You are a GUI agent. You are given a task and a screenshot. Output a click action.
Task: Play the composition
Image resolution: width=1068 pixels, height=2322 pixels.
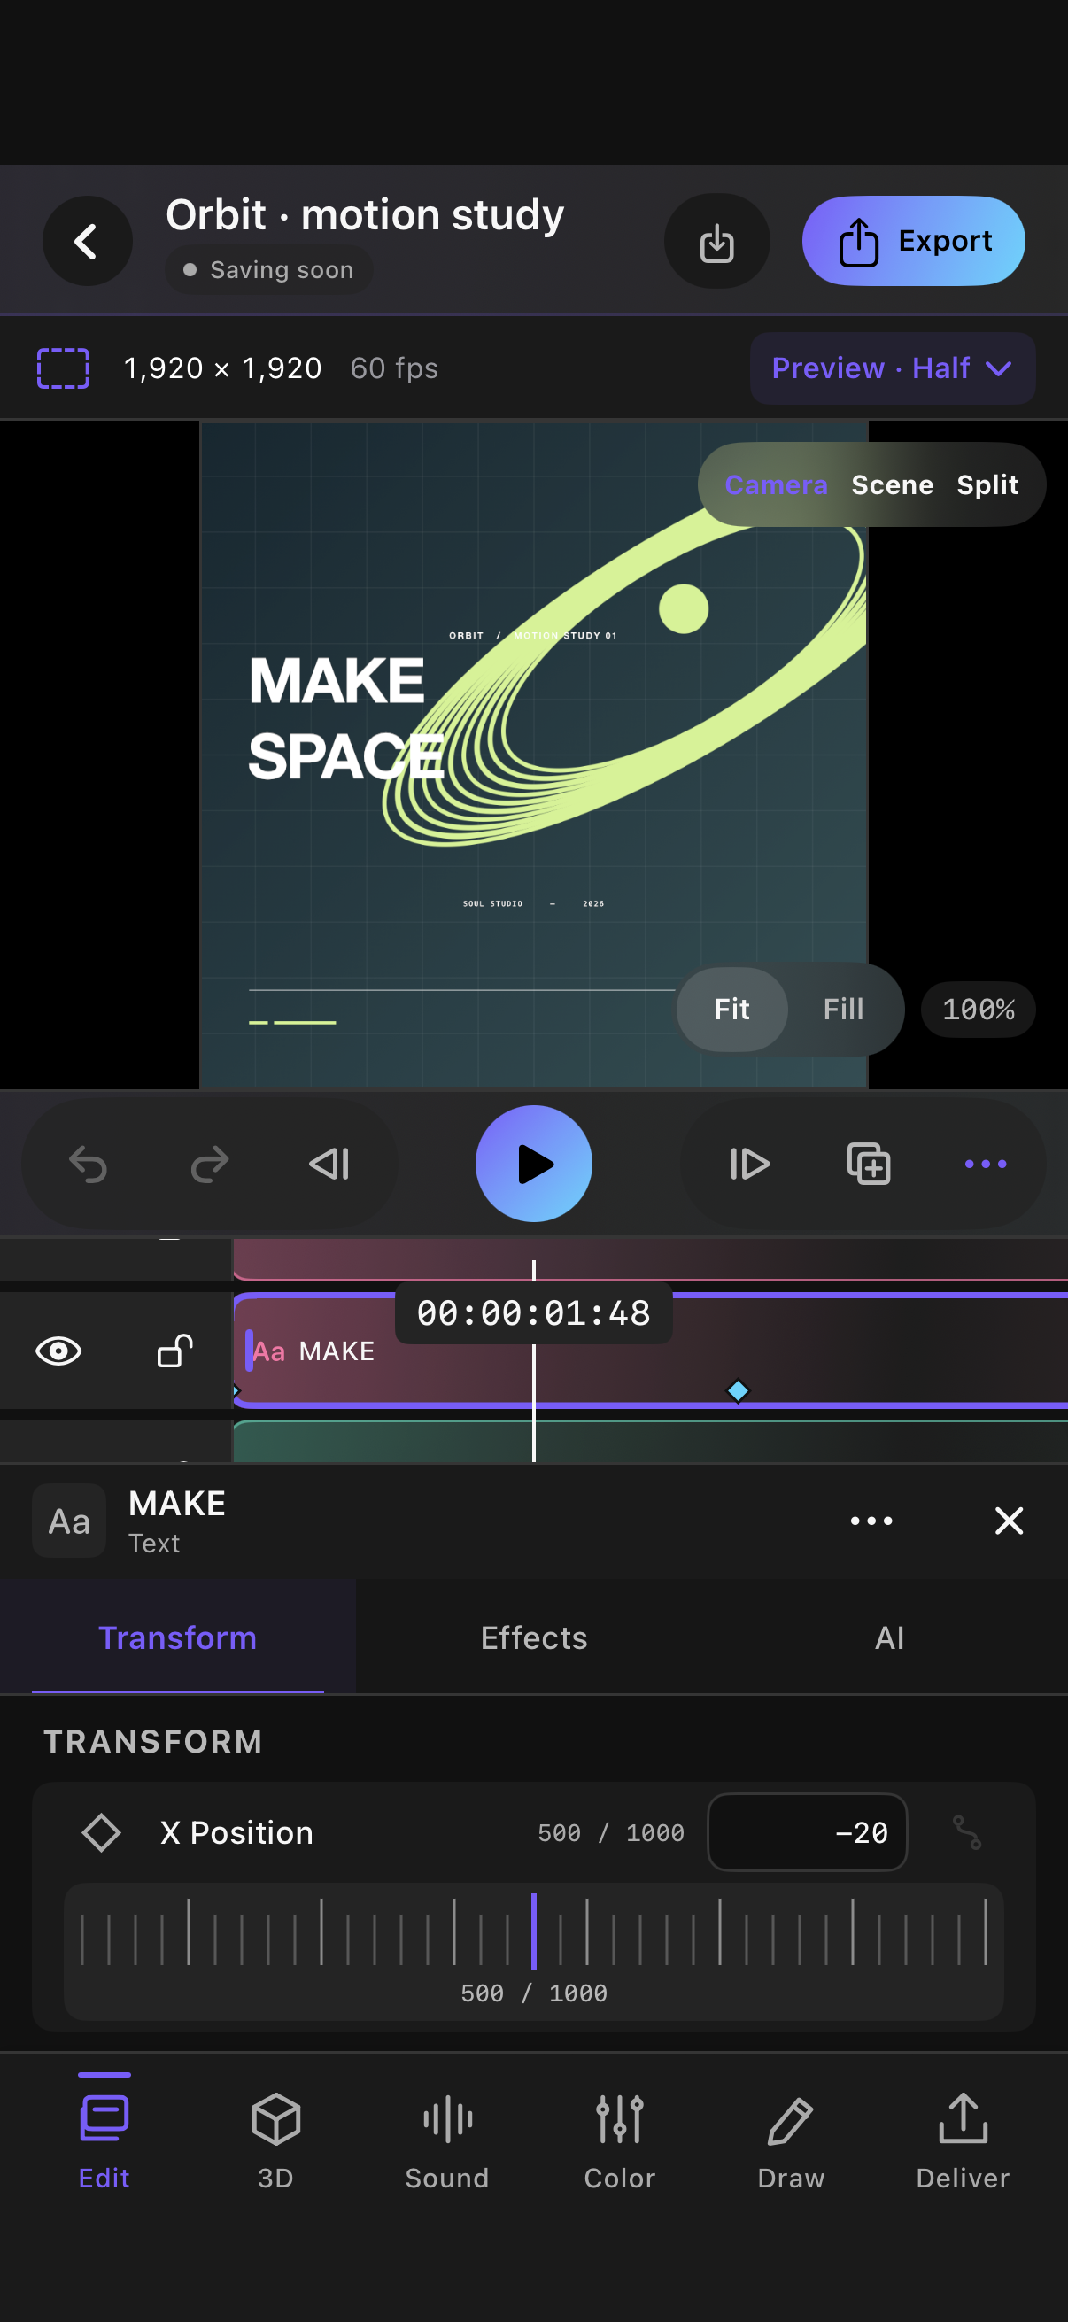(533, 1164)
